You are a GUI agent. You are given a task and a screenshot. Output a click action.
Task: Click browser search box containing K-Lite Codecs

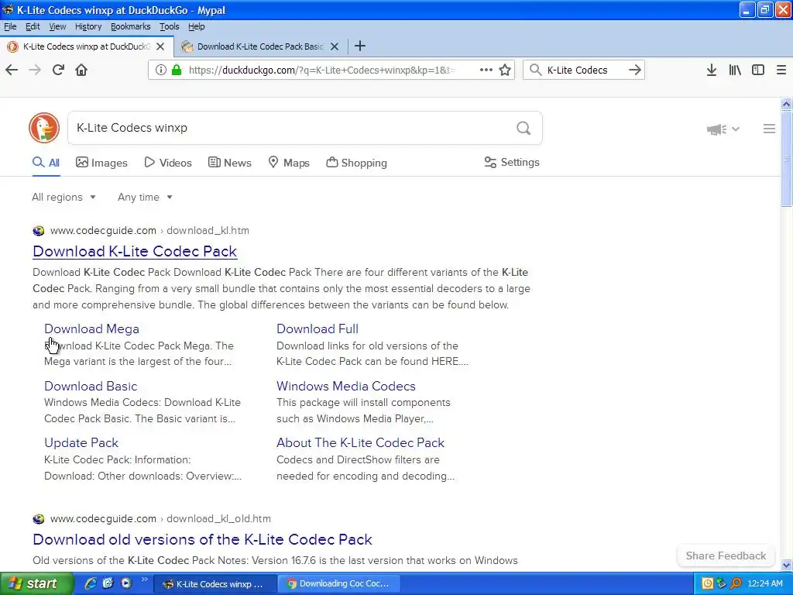pyautogui.click(x=584, y=70)
